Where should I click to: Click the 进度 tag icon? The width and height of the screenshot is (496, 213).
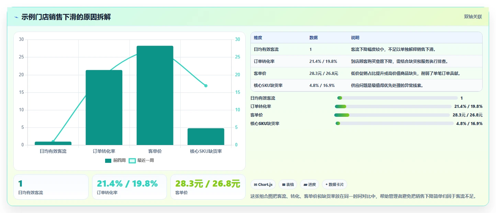tap(305, 184)
